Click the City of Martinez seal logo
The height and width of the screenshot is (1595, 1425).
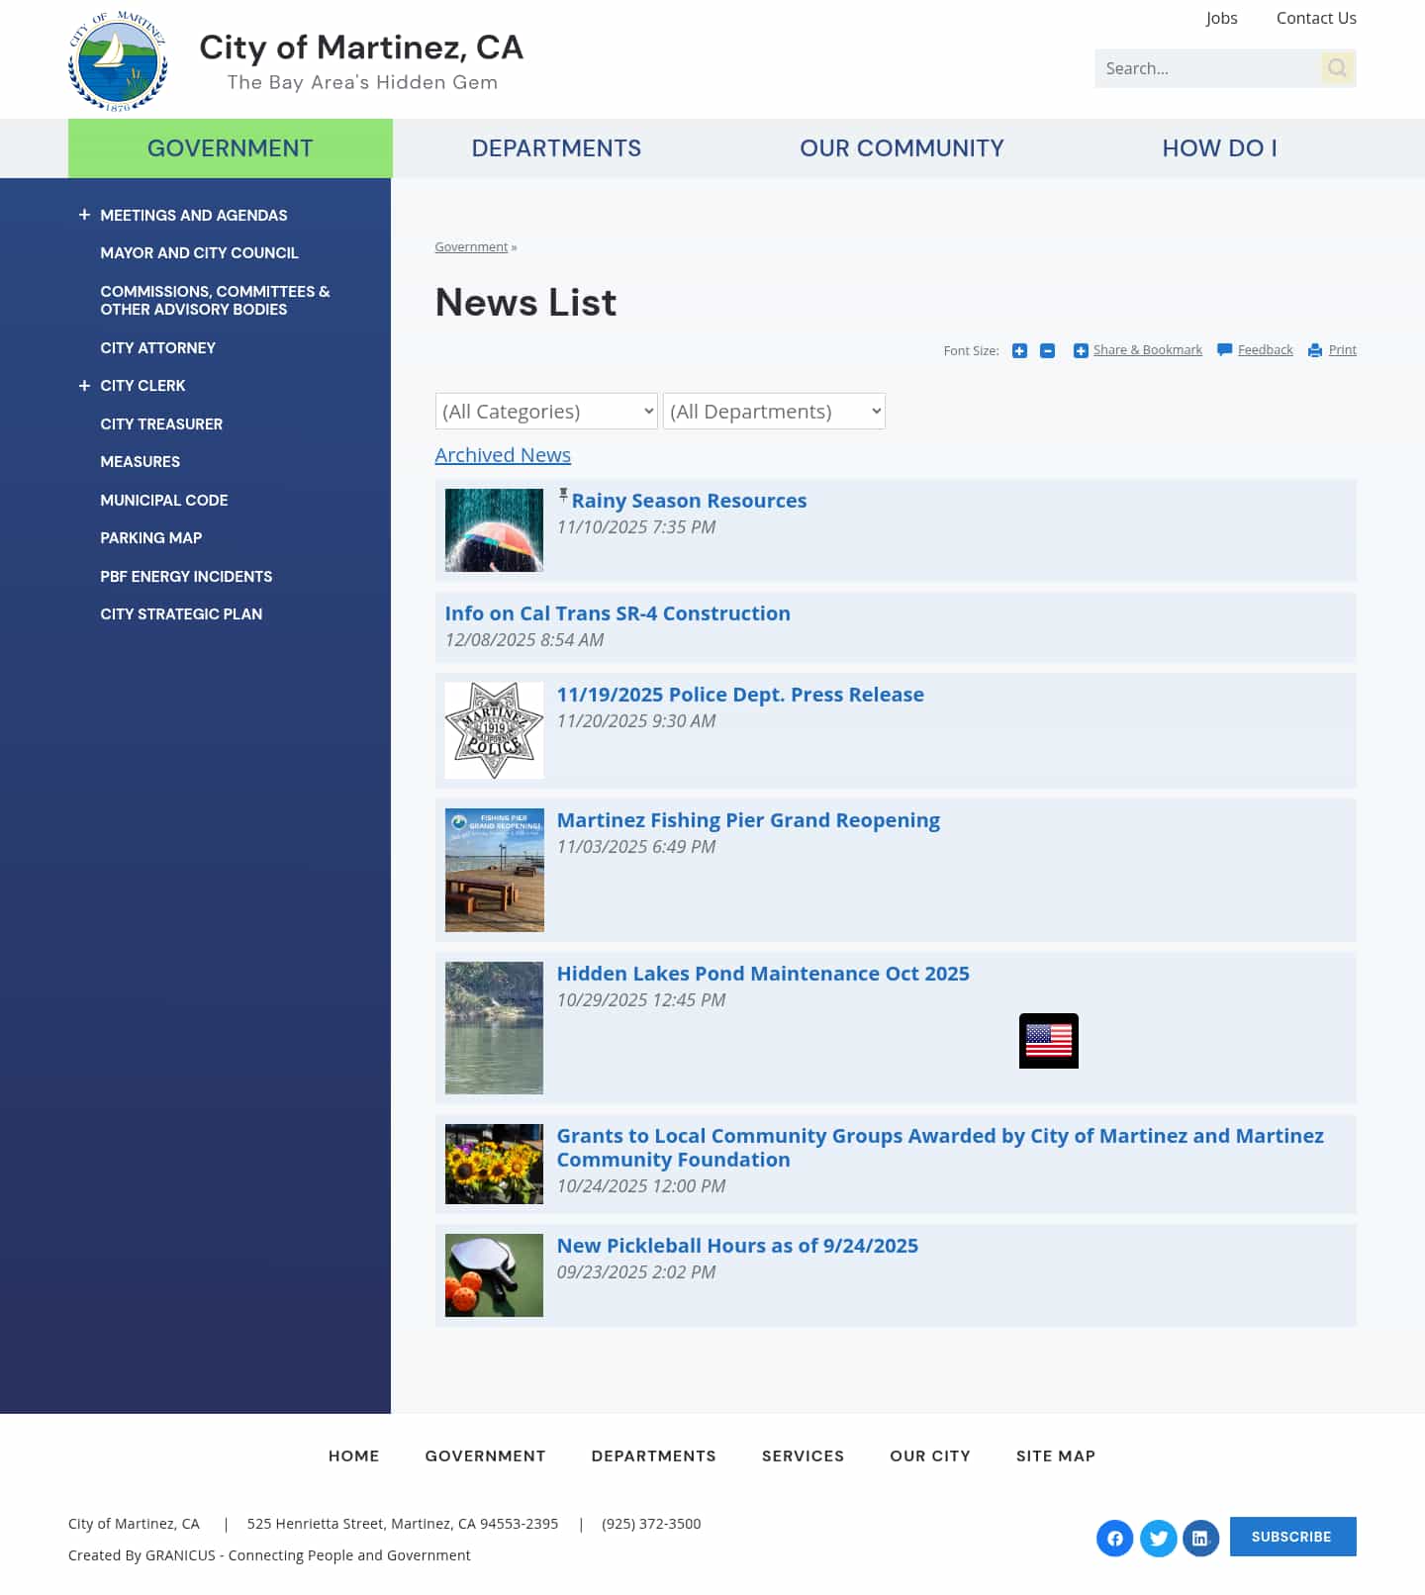pyautogui.click(x=118, y=61)
